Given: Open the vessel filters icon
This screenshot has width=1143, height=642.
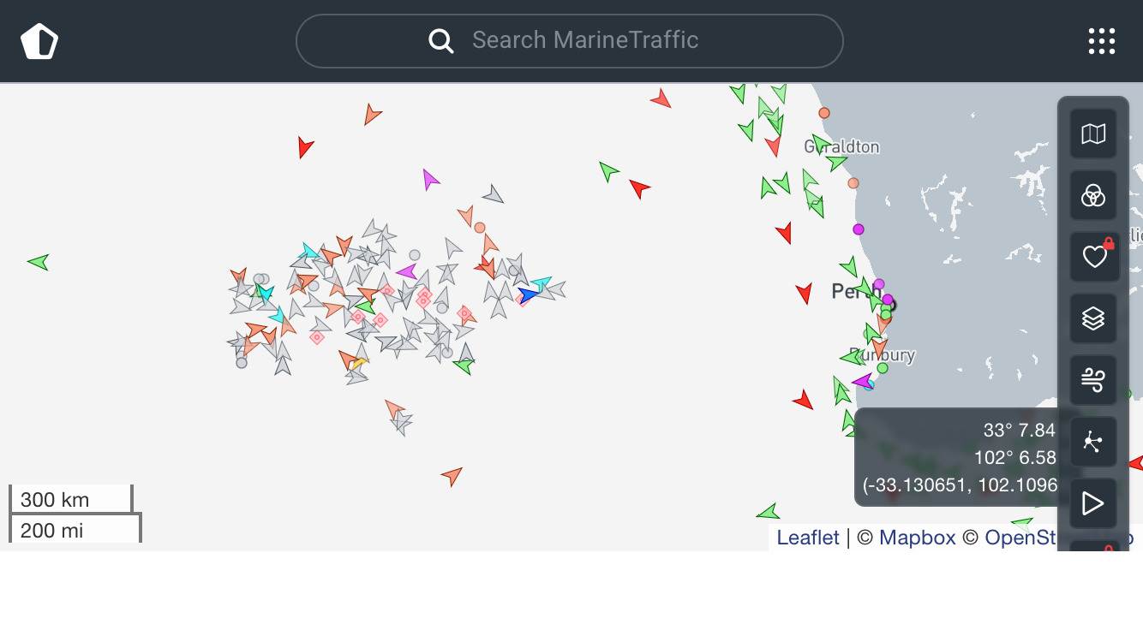Looking at the screenshot, I should pos(1093,196).
